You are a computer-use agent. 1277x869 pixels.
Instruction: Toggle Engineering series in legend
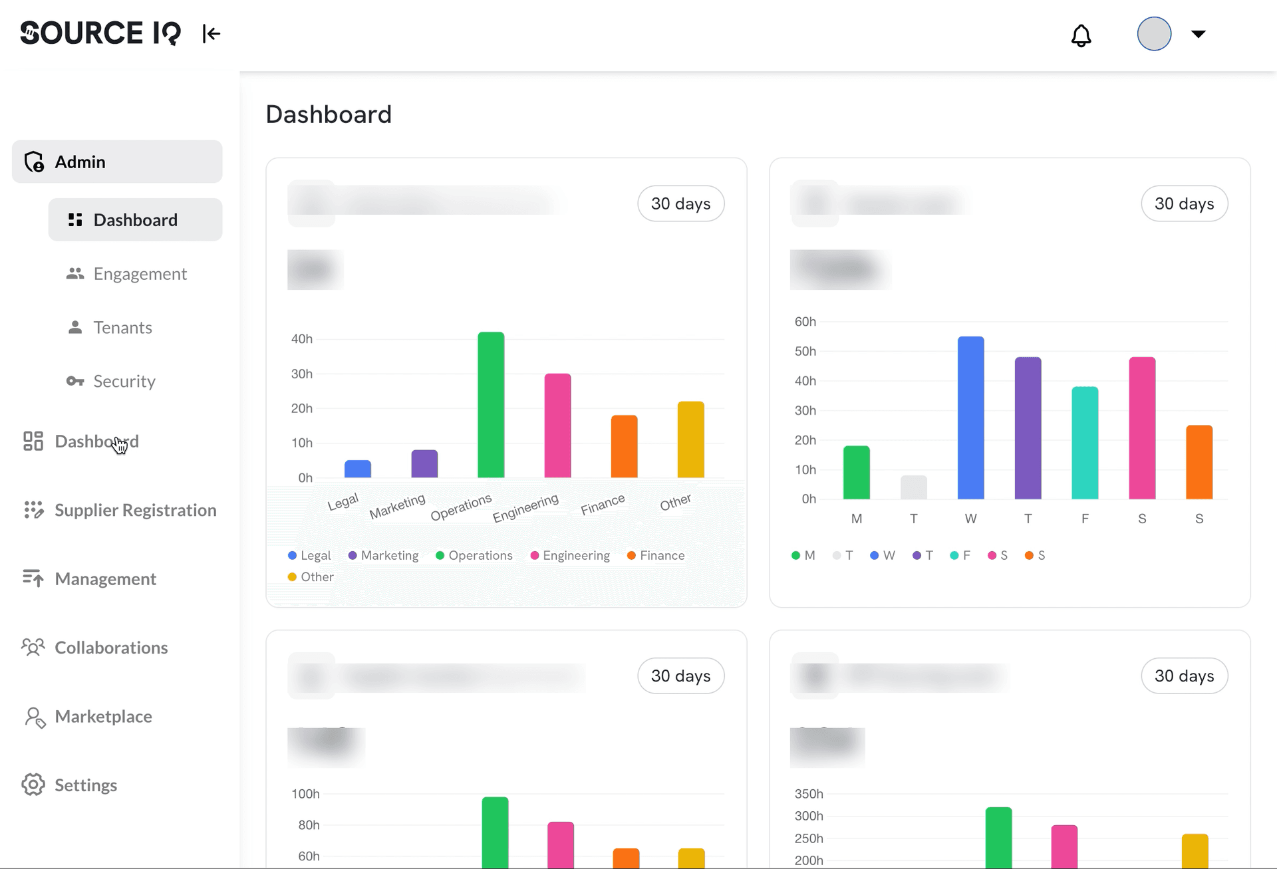(x=570, y=556)
